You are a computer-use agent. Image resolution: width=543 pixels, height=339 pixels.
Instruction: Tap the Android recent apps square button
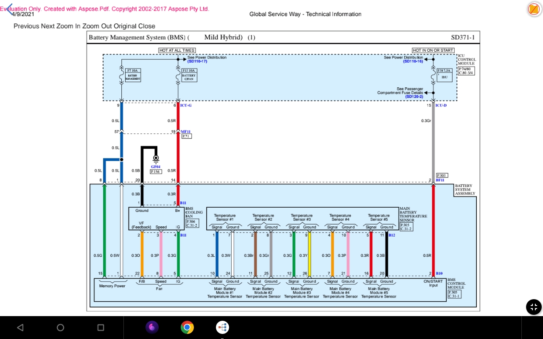[x=101, y=328]
